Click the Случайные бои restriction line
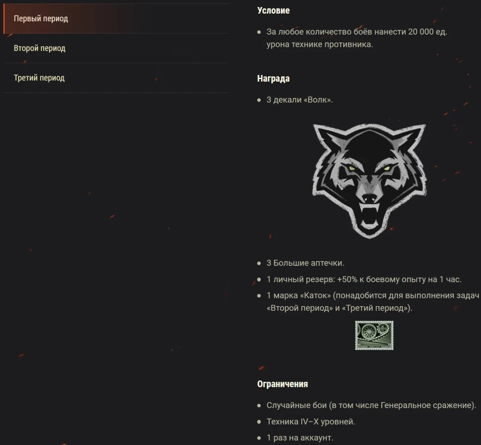Screen dimensions: 481x445 (x=371, y=405)
